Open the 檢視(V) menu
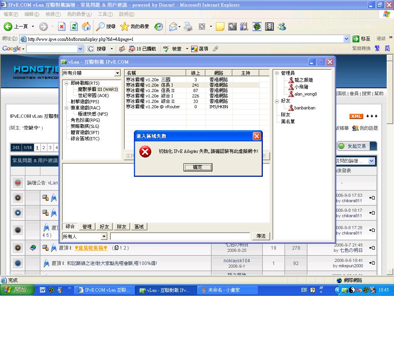 click(x=53, y=14)
